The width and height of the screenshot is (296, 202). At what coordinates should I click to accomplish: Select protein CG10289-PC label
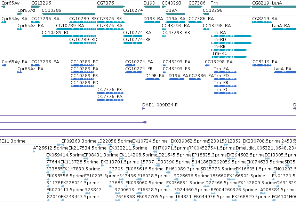coord(85,62)
